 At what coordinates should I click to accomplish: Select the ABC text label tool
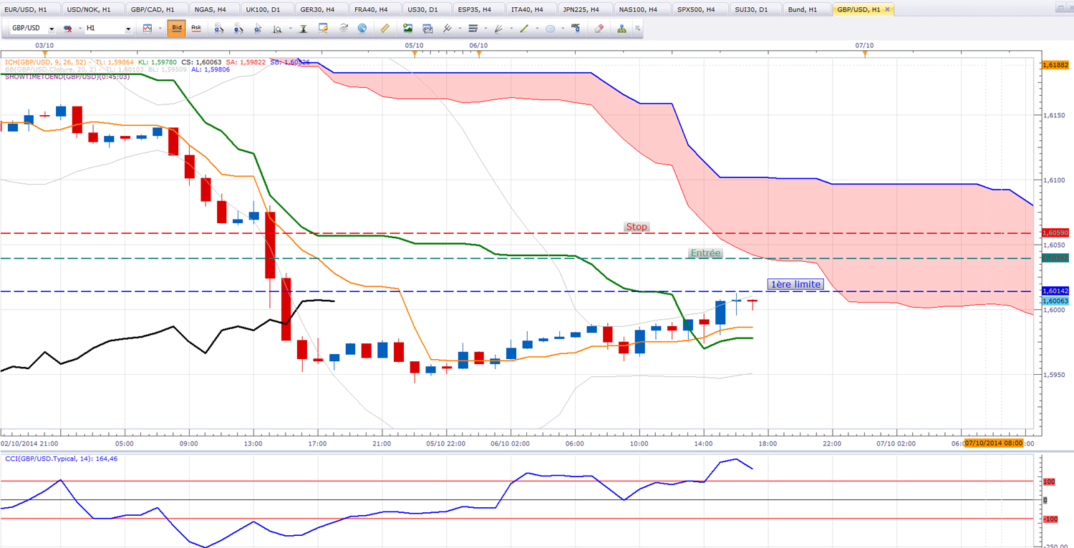coord(576,29)
